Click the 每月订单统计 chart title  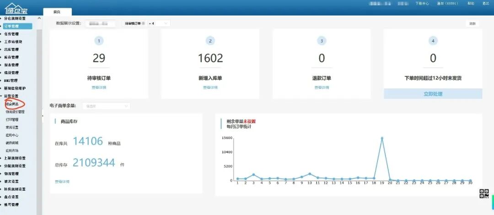[x=239, y=126]
